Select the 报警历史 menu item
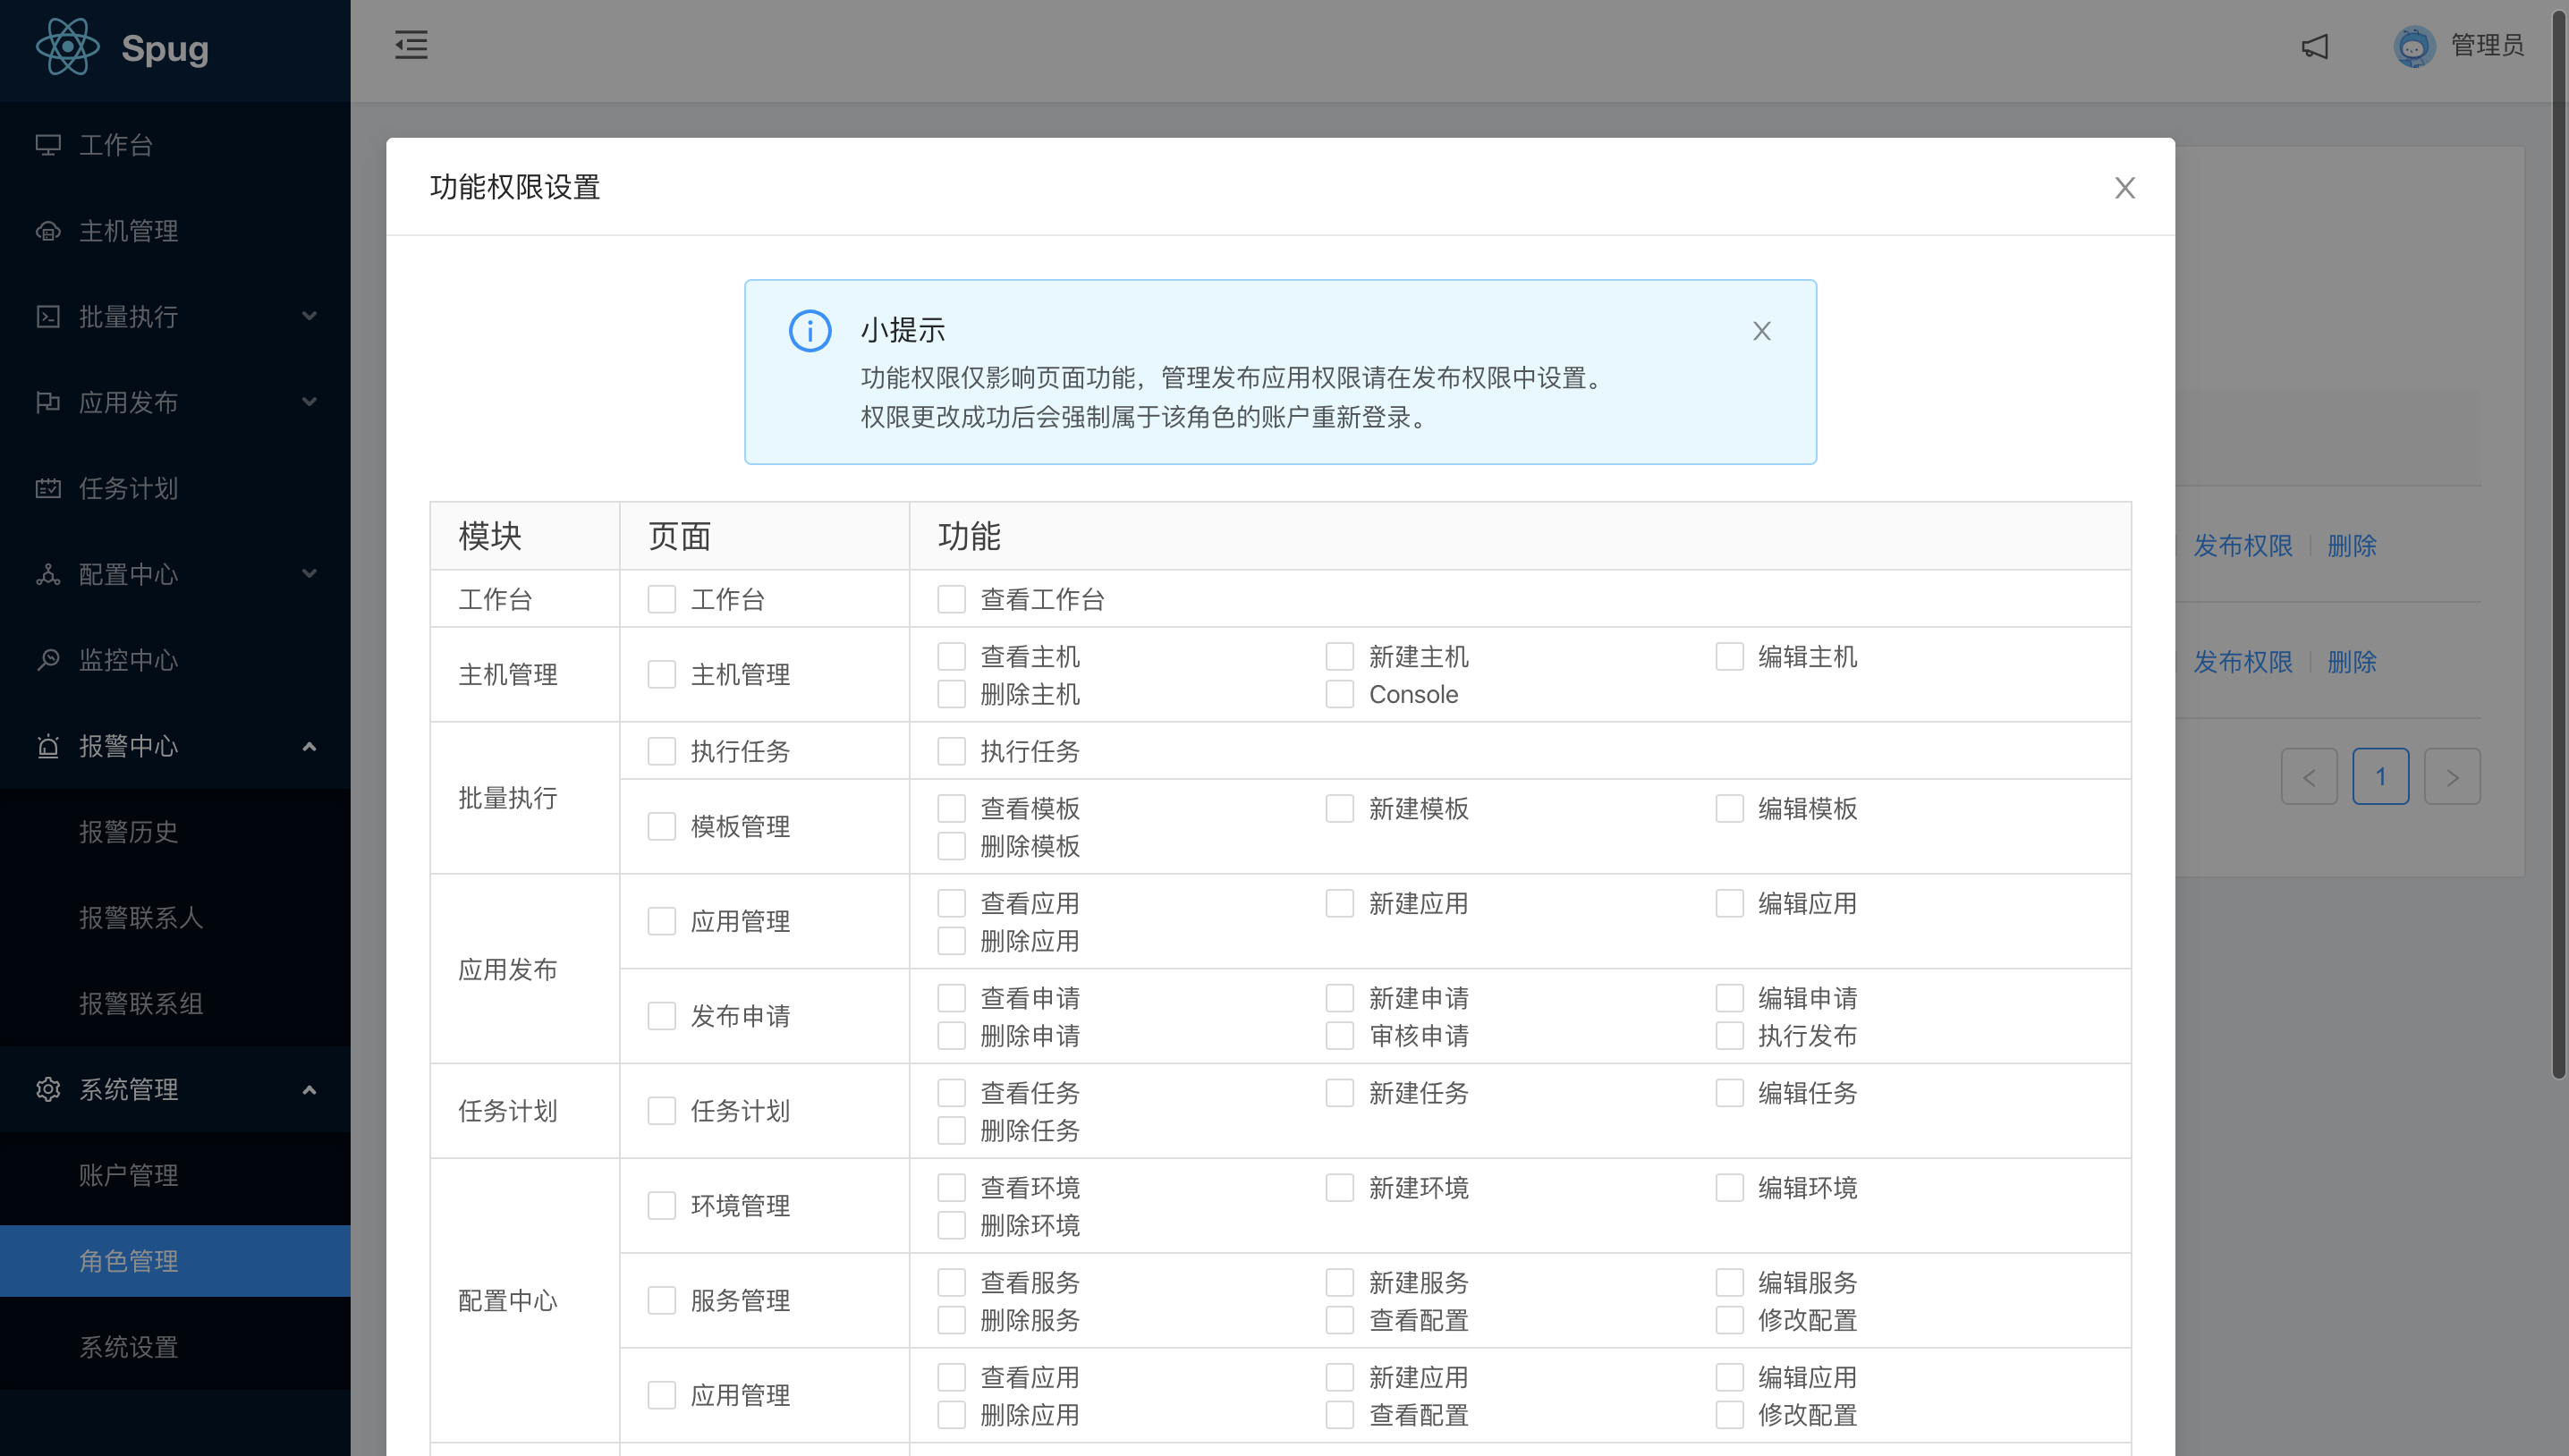This screenshot has height=1456, width=2569. point(128,832)
